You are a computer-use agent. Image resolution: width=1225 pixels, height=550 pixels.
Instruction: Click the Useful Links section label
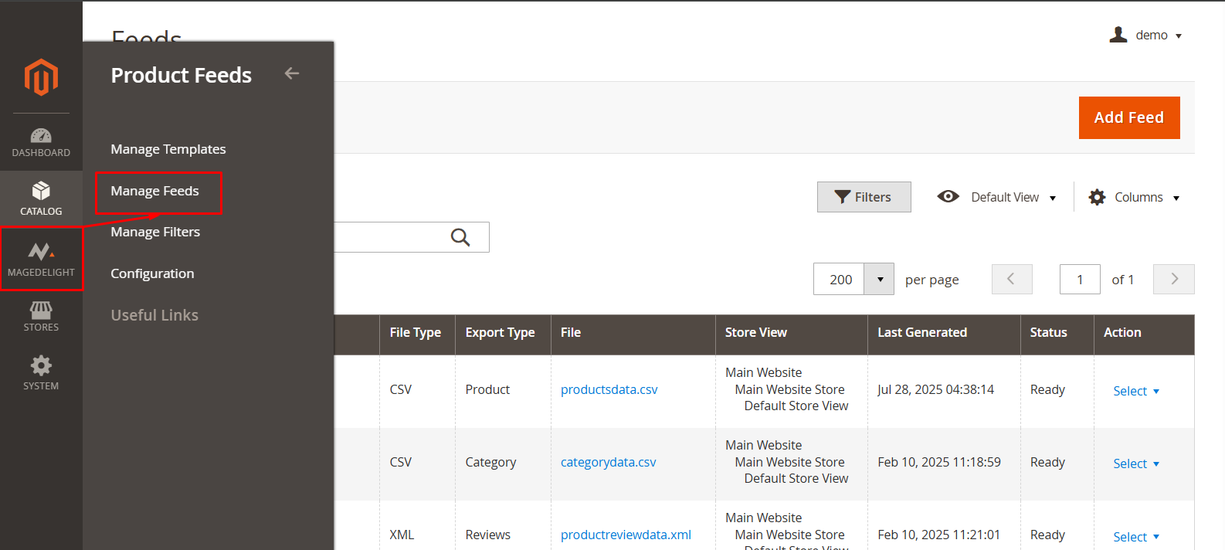[154, 315]
